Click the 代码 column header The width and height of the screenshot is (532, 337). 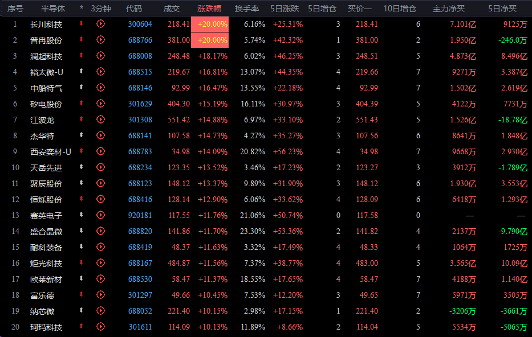[x=133, y=9]
